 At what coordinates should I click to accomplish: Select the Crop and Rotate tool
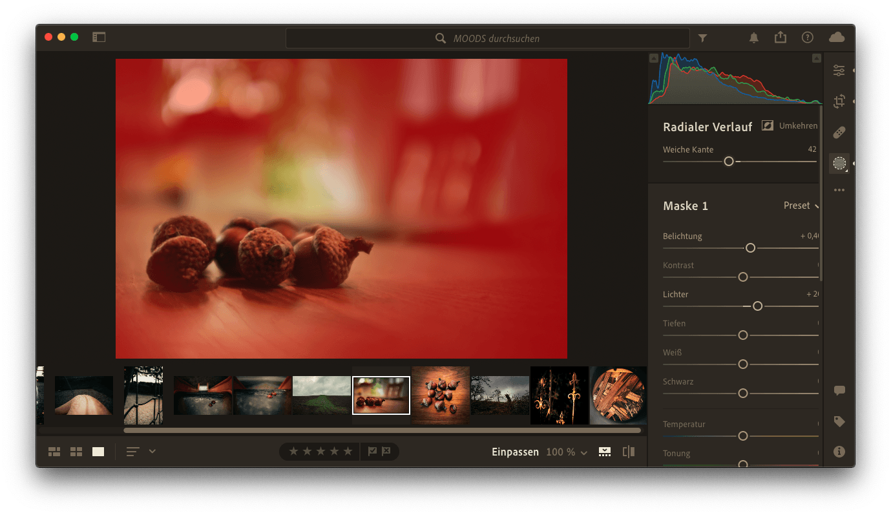click(x=839, y=101)
